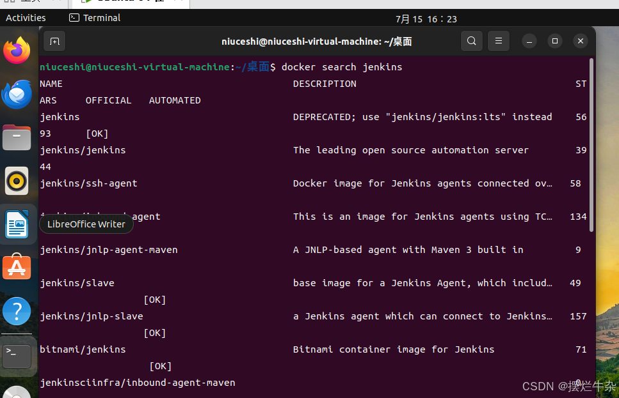Viewport: 619px width, 398px height.
Task: Click the [OK] under jenkins/slave row
Action: (x=155, y=300)
